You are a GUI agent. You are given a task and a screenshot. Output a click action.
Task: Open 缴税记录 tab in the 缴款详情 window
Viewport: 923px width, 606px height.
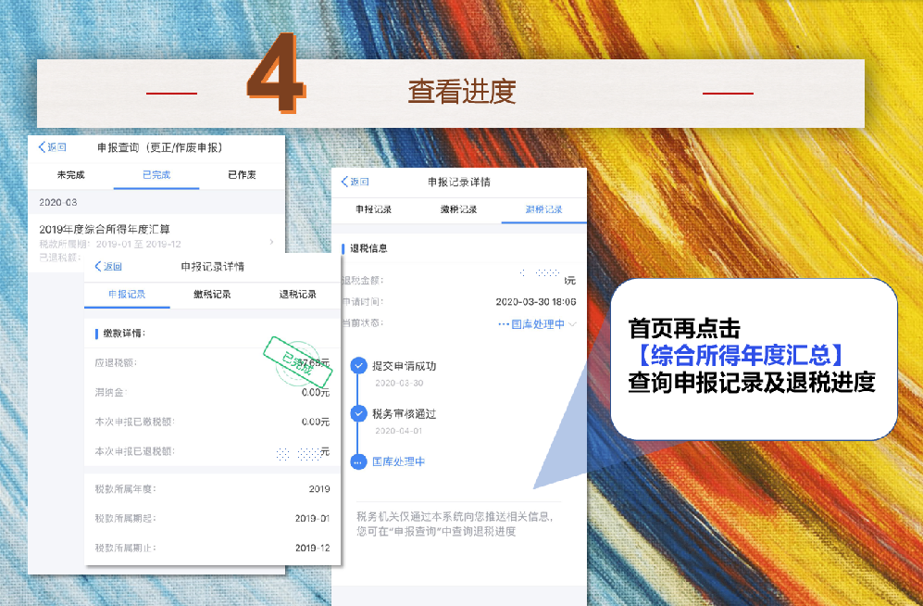click(x=212, y=294)
